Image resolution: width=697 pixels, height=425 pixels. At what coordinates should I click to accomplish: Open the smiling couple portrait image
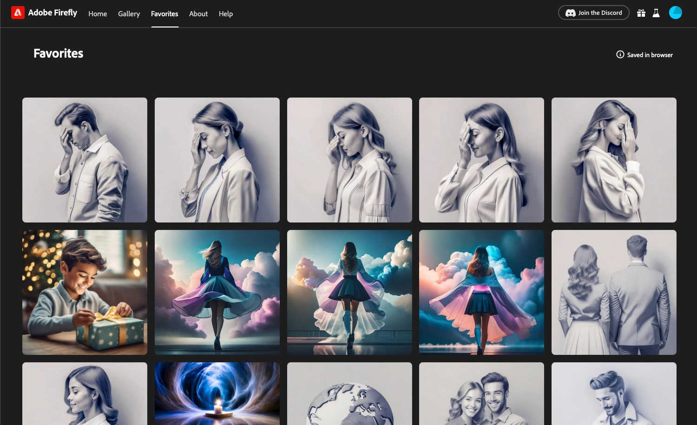click(x=481, y=393)
